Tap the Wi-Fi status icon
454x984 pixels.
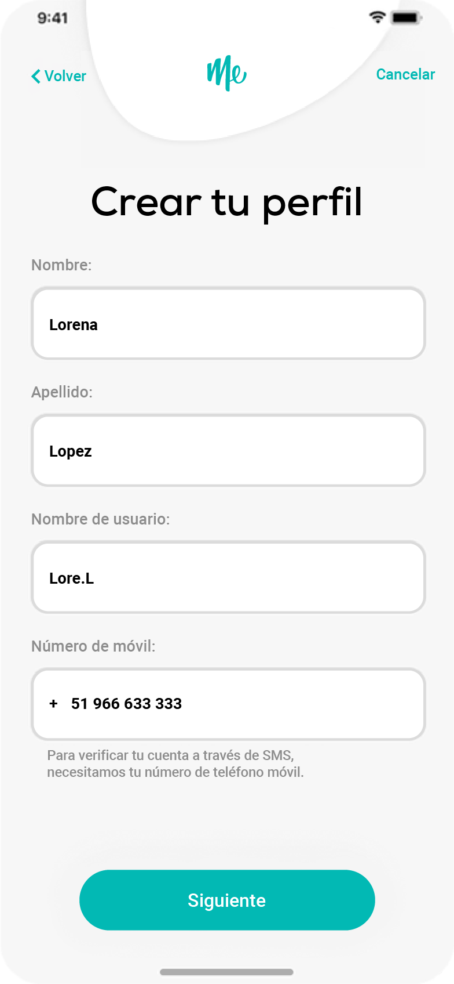[x=377, y=17]
